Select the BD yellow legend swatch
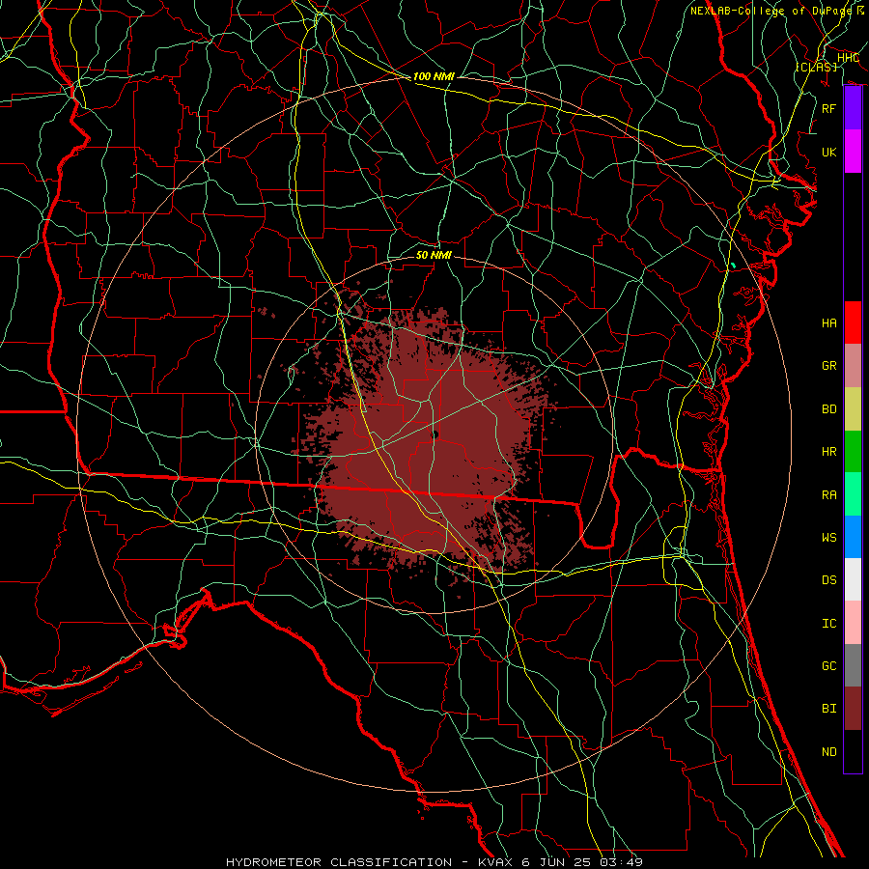 (853, 408)
